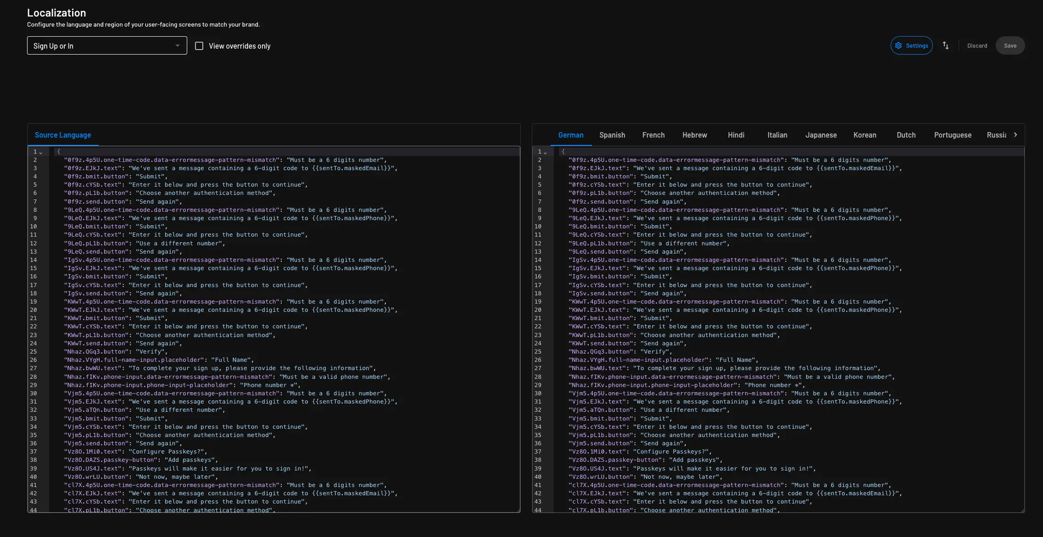Click the Discard button
The width and height of the screenshot is (1043, 537).
[977, 45]
